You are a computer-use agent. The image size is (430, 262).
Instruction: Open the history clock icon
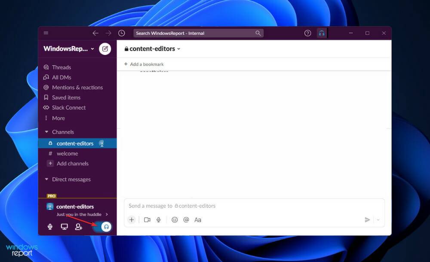point(122,33)
